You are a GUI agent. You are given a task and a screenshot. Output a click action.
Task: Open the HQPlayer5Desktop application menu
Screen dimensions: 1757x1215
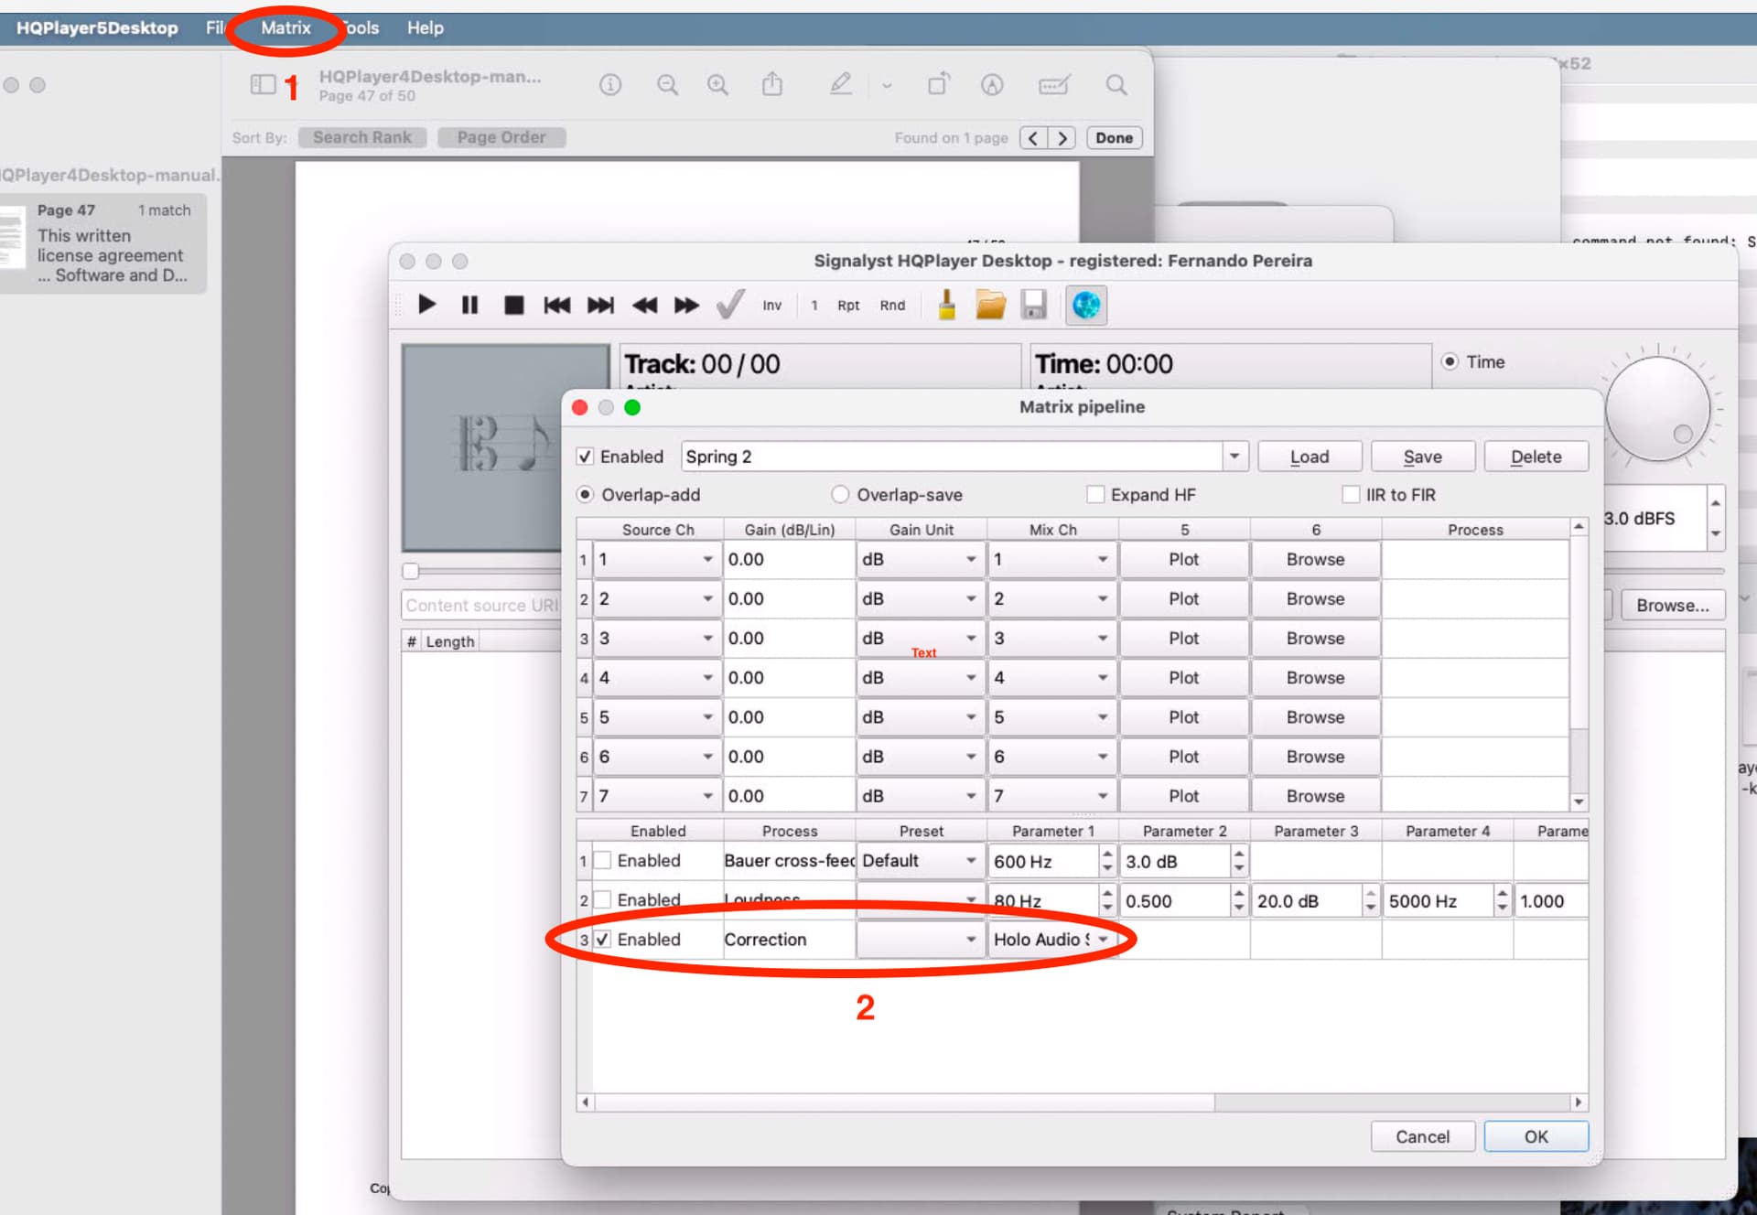[97, 27]
